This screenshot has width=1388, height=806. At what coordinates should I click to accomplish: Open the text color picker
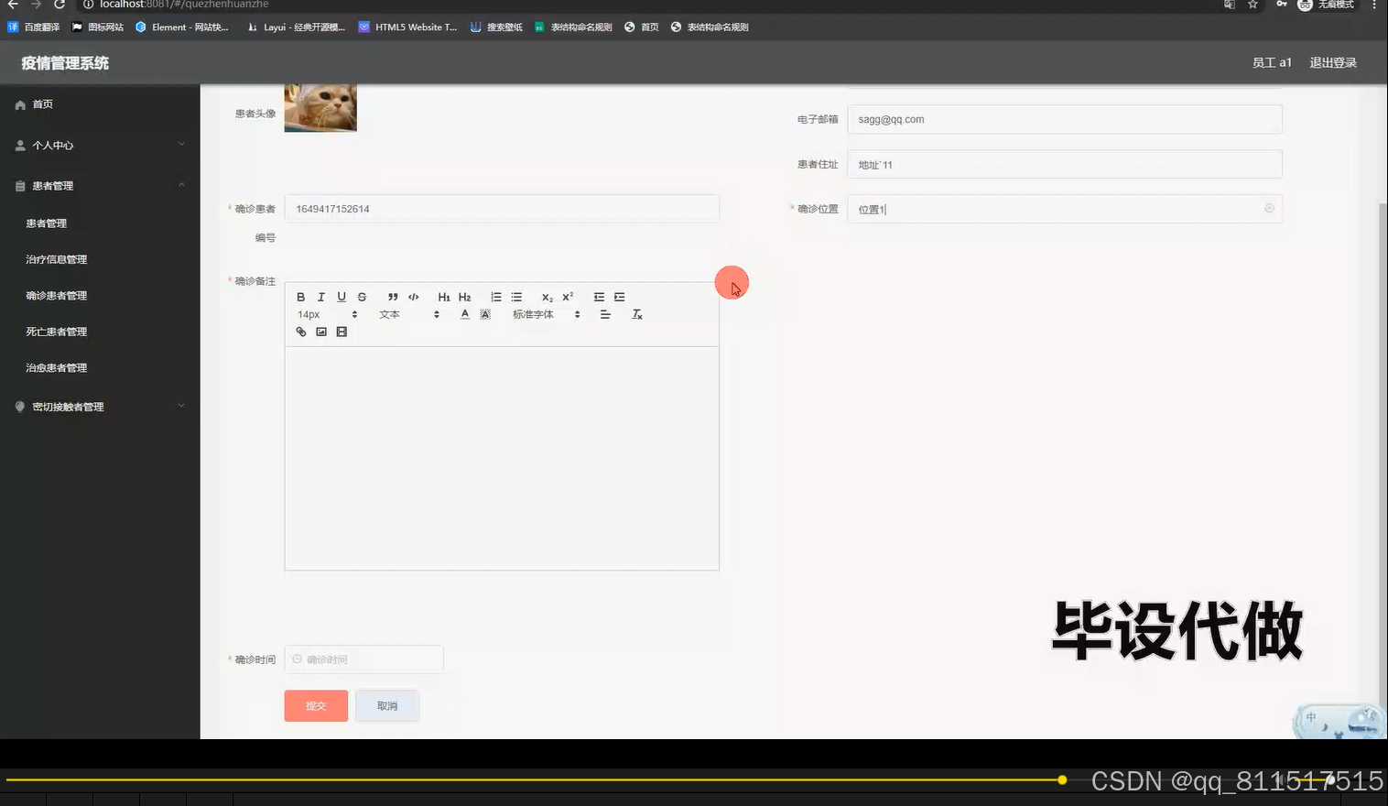[465, 314]
